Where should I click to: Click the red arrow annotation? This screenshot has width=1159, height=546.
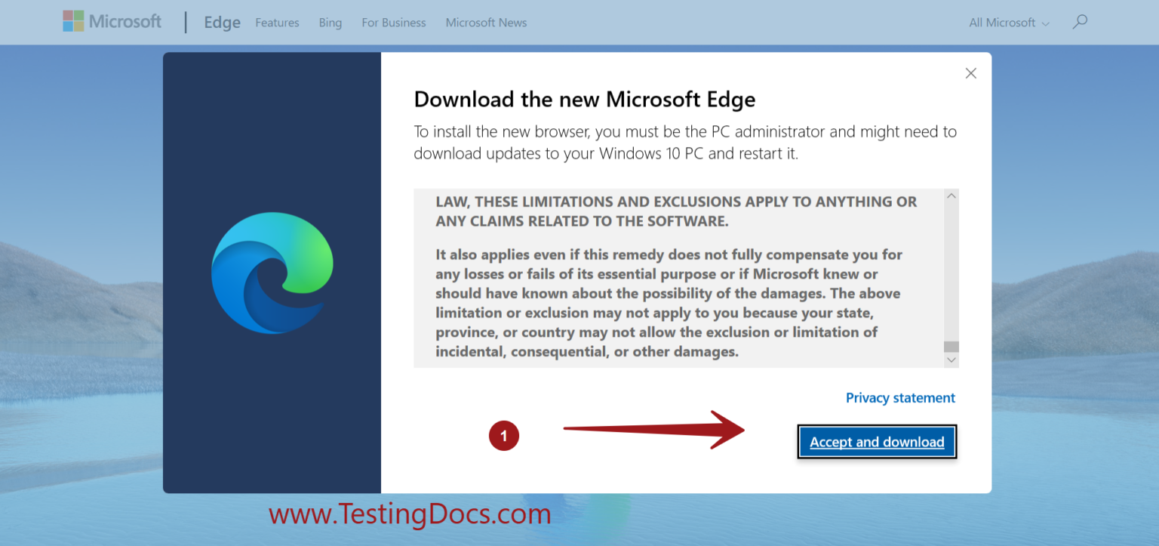(653, 430)
